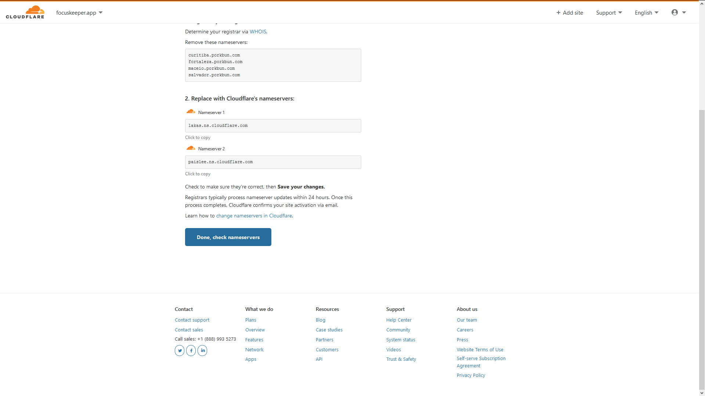Click the page vertical scrollbar thumb
This screenshot has width=705, height=396.
(702, 249)
